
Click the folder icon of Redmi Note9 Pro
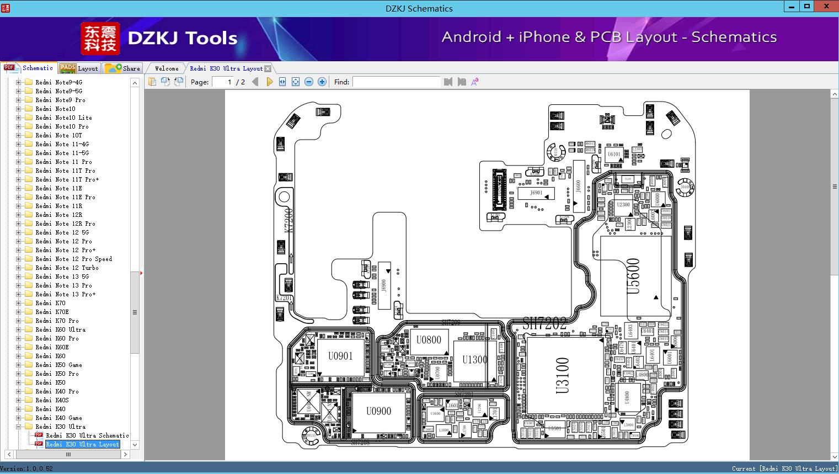tap(29, 100)
